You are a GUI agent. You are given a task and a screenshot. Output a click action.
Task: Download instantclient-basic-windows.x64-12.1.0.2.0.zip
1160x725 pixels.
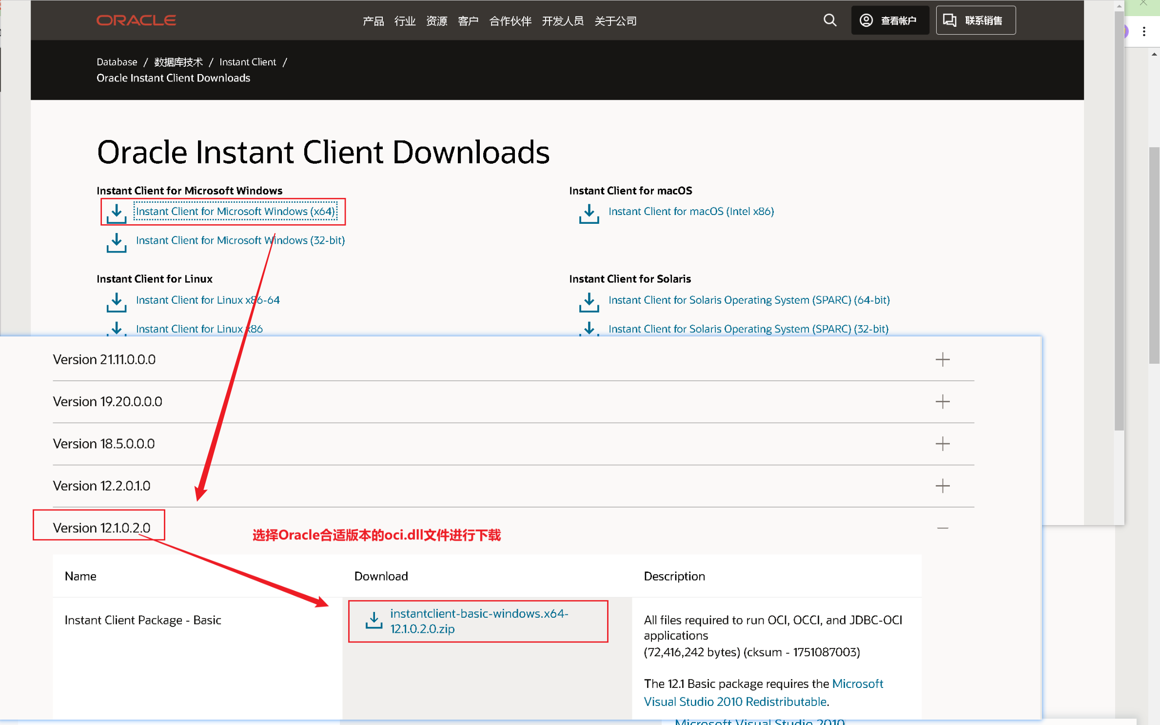click(x=479, y=621)
